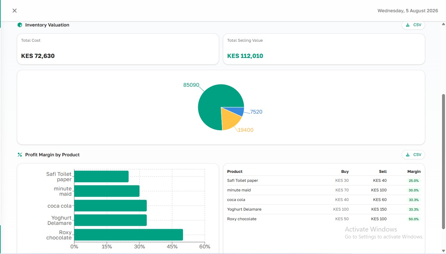Screen dimensions: 446x254
Task: Click the Profit Margin percent icon
Action: click(x=20, y=155)
